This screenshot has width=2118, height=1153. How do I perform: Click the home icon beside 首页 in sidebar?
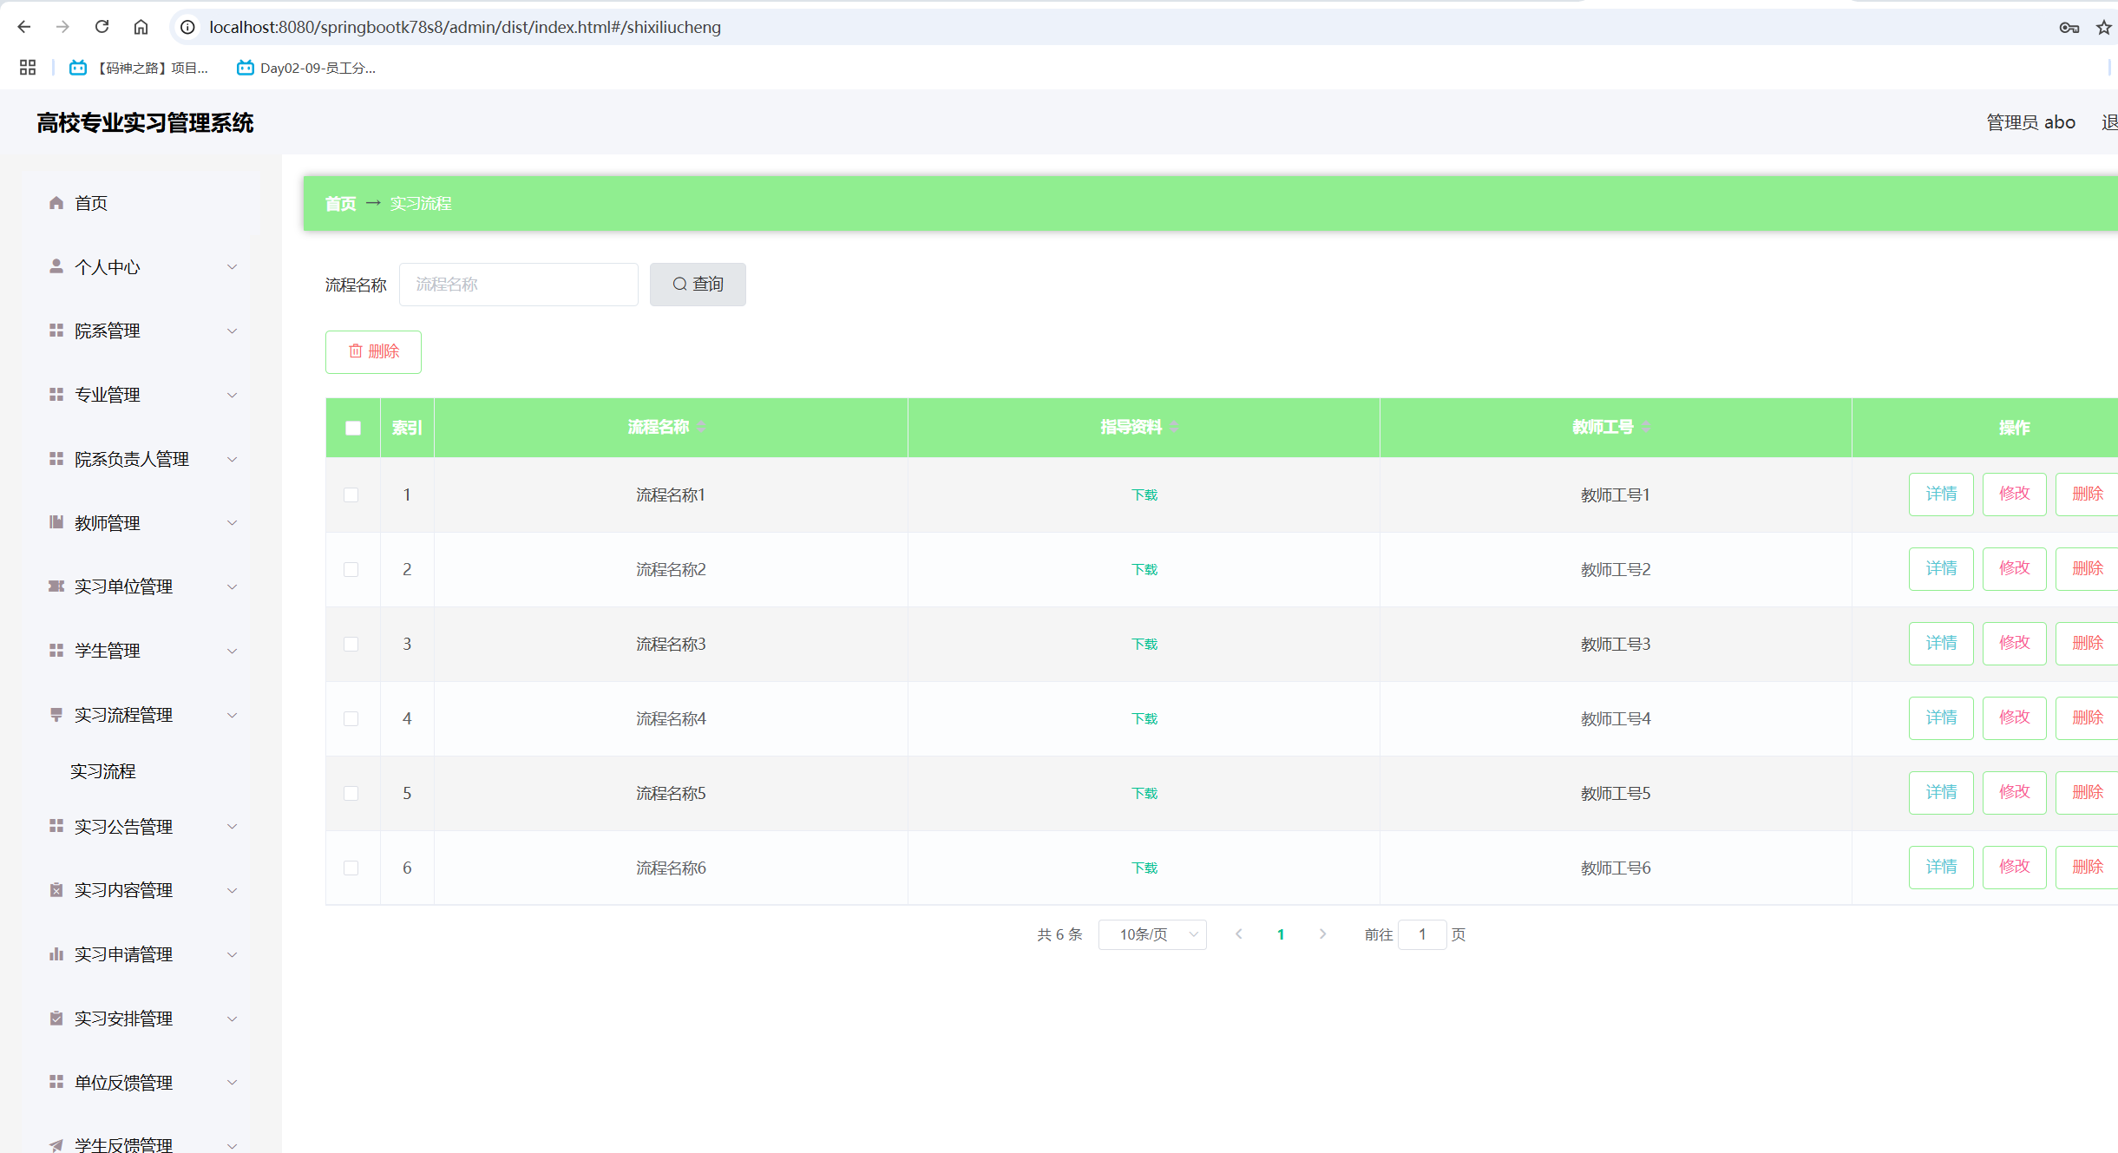pyautogui.click(x=56, y=203)
